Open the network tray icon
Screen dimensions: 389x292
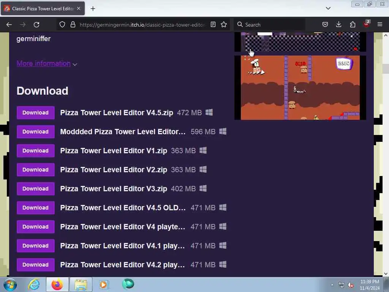coord(342,285)
